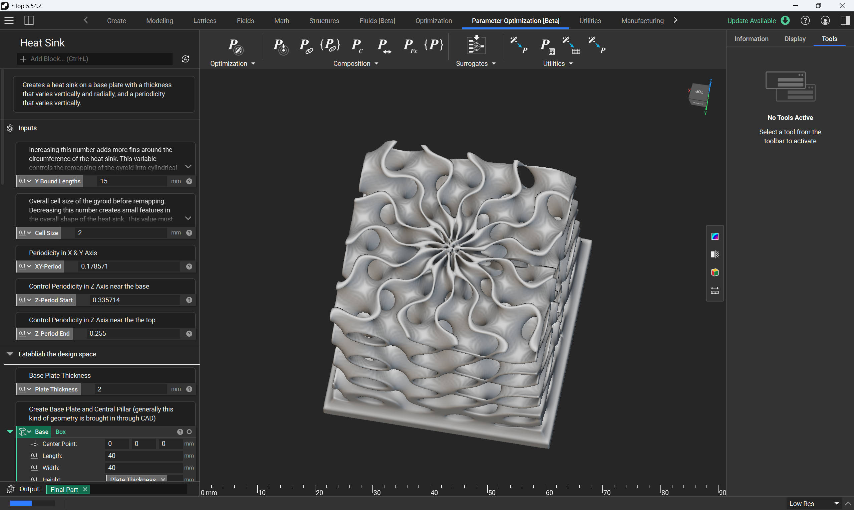
Task: Open the Manufacturing ribbon tab
Action: click(x=642, y=21)
